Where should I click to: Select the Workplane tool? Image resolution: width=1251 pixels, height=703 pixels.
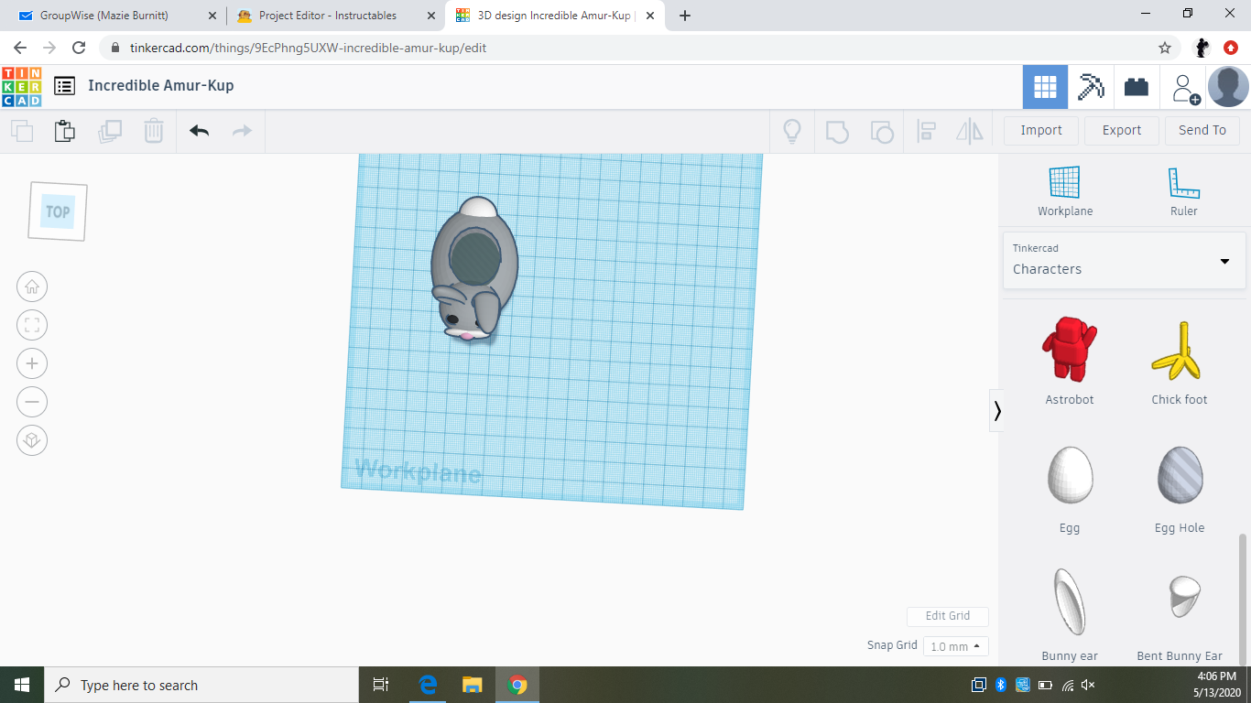(x=1065, y=191)
